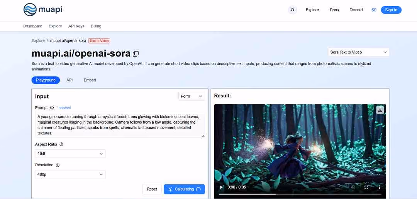
Task: Click the Calculating button
Action: click(184, 189)
